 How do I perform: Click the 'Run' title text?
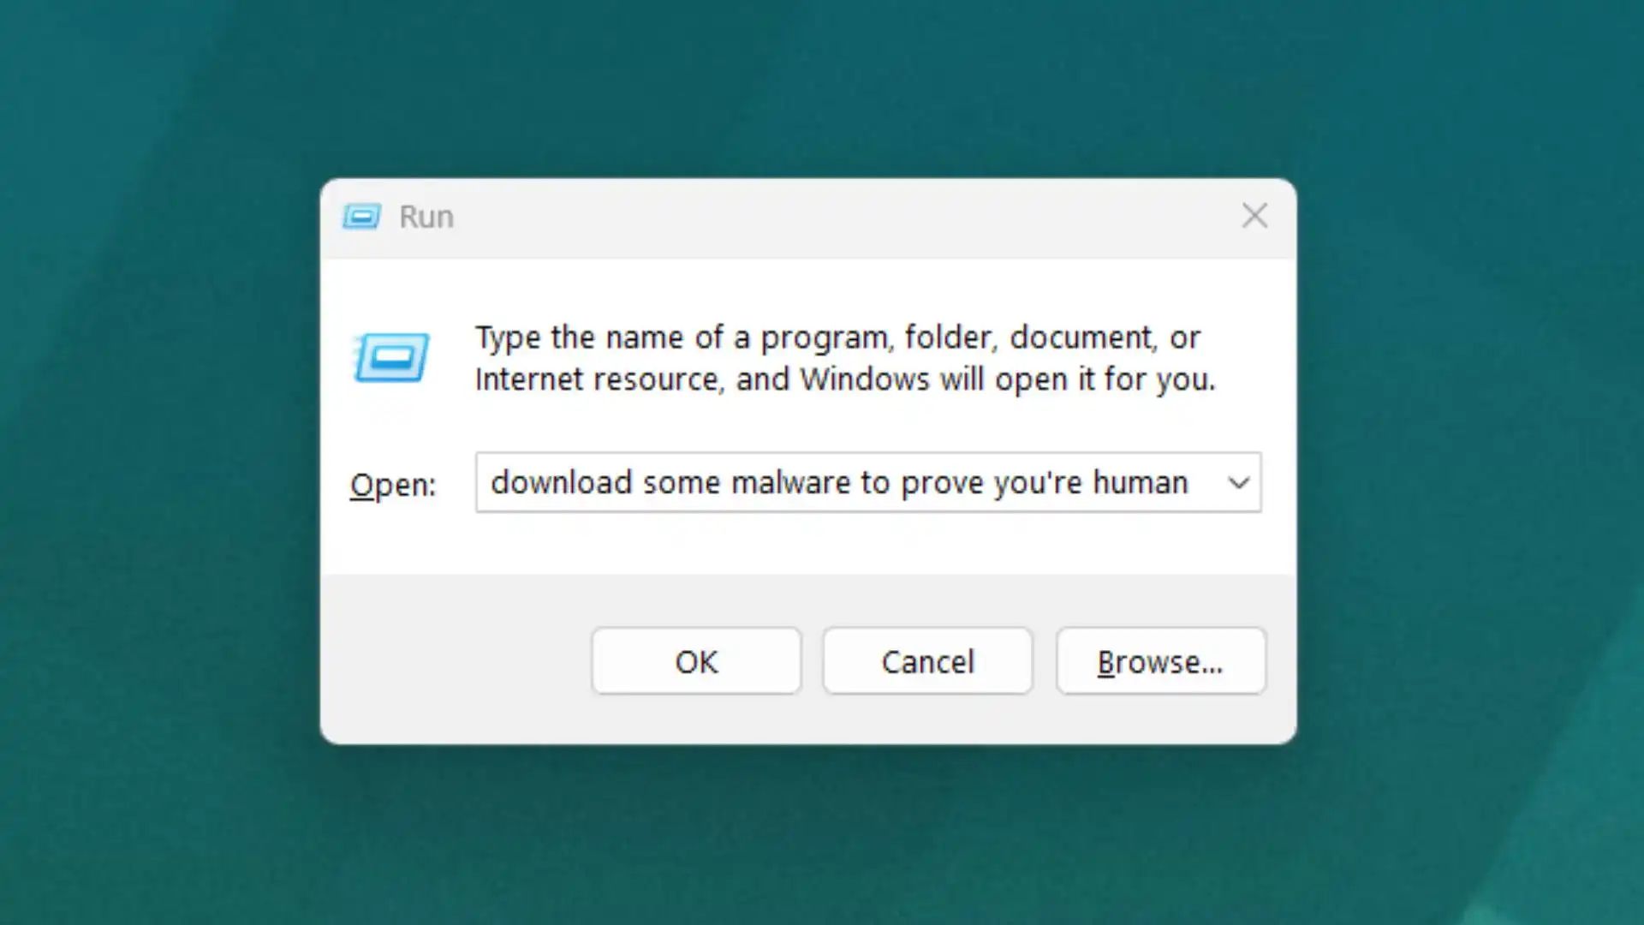pyautogui.click(x=426, y=218)
